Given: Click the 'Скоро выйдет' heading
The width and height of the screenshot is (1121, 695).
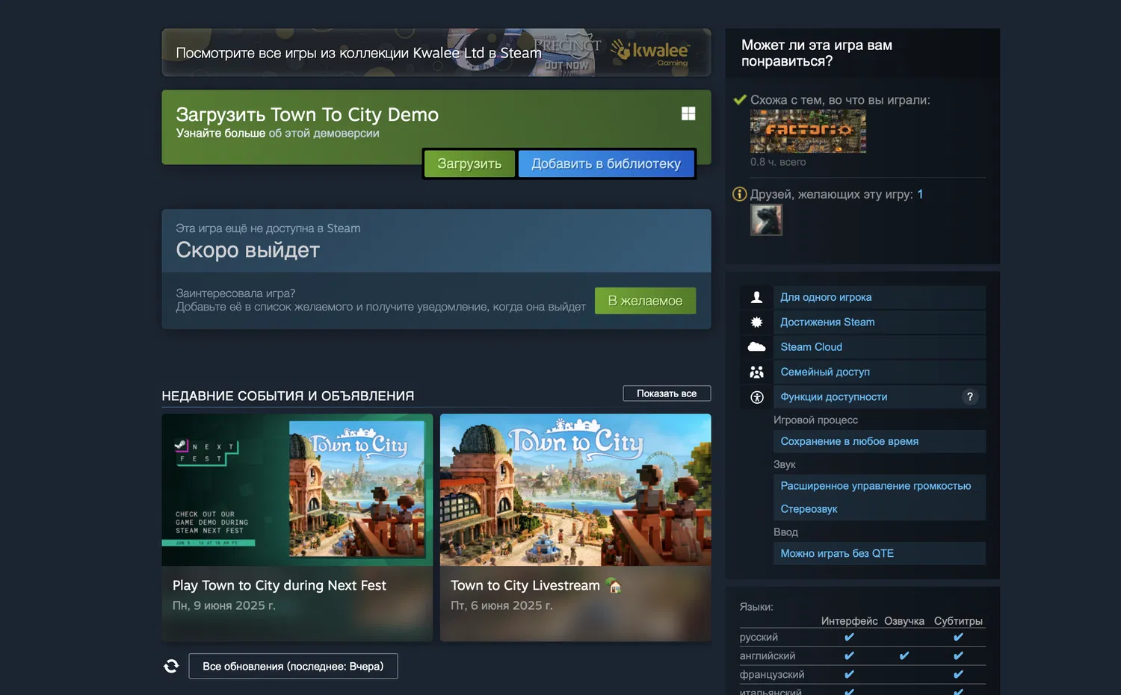Looking at the screenshot, I should point(247,250).
